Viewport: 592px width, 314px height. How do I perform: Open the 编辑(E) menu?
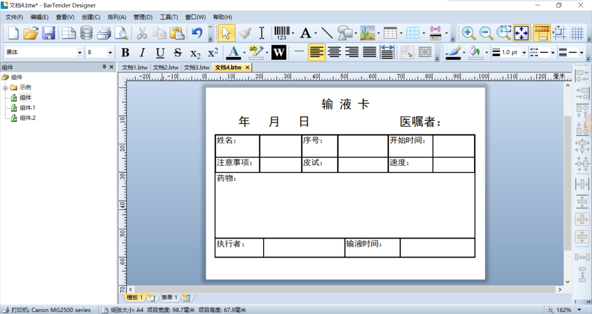click(39, 17)
